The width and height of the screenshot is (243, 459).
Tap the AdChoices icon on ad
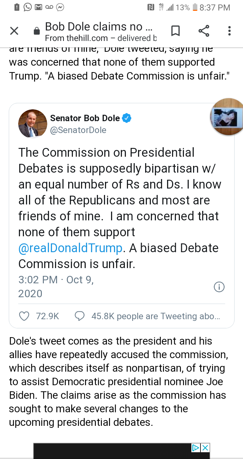196,448
